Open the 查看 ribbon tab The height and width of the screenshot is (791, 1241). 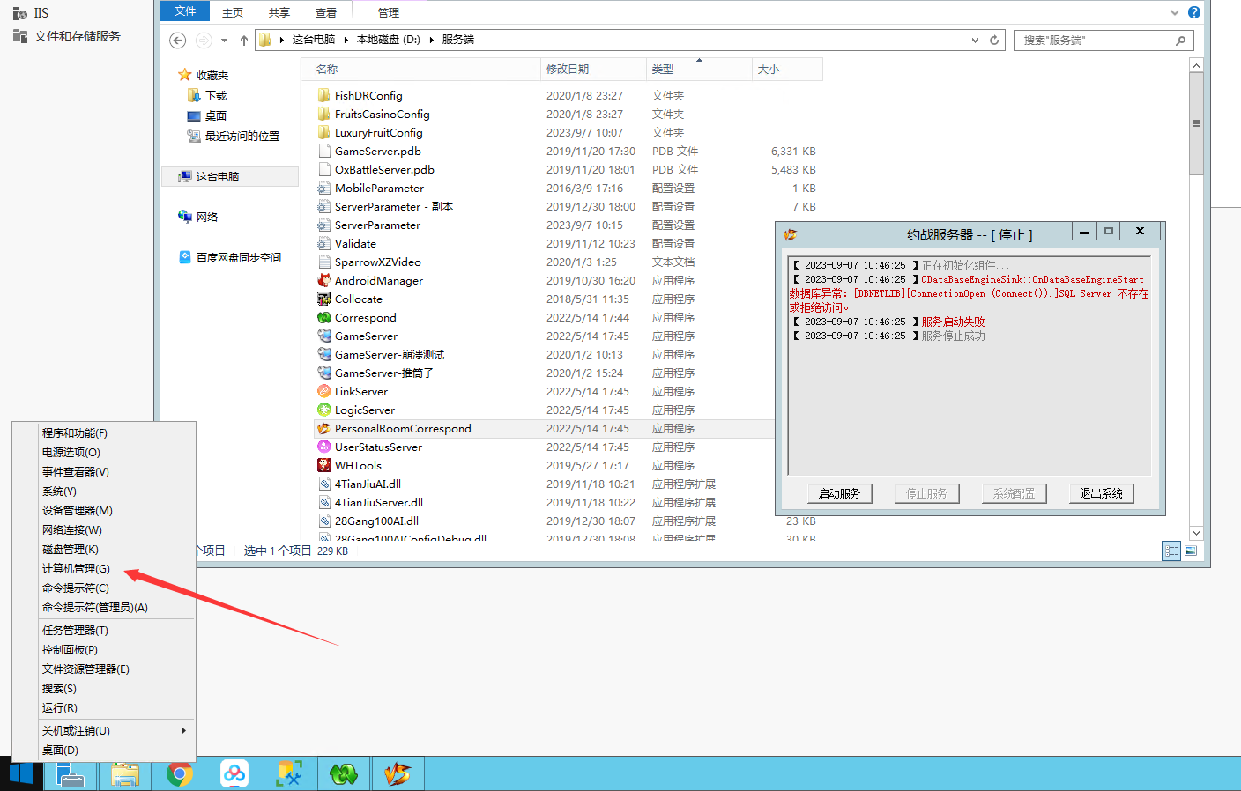click(x=326, y=12)
